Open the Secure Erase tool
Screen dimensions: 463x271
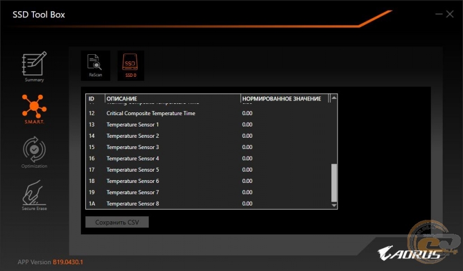click(34, 195)
